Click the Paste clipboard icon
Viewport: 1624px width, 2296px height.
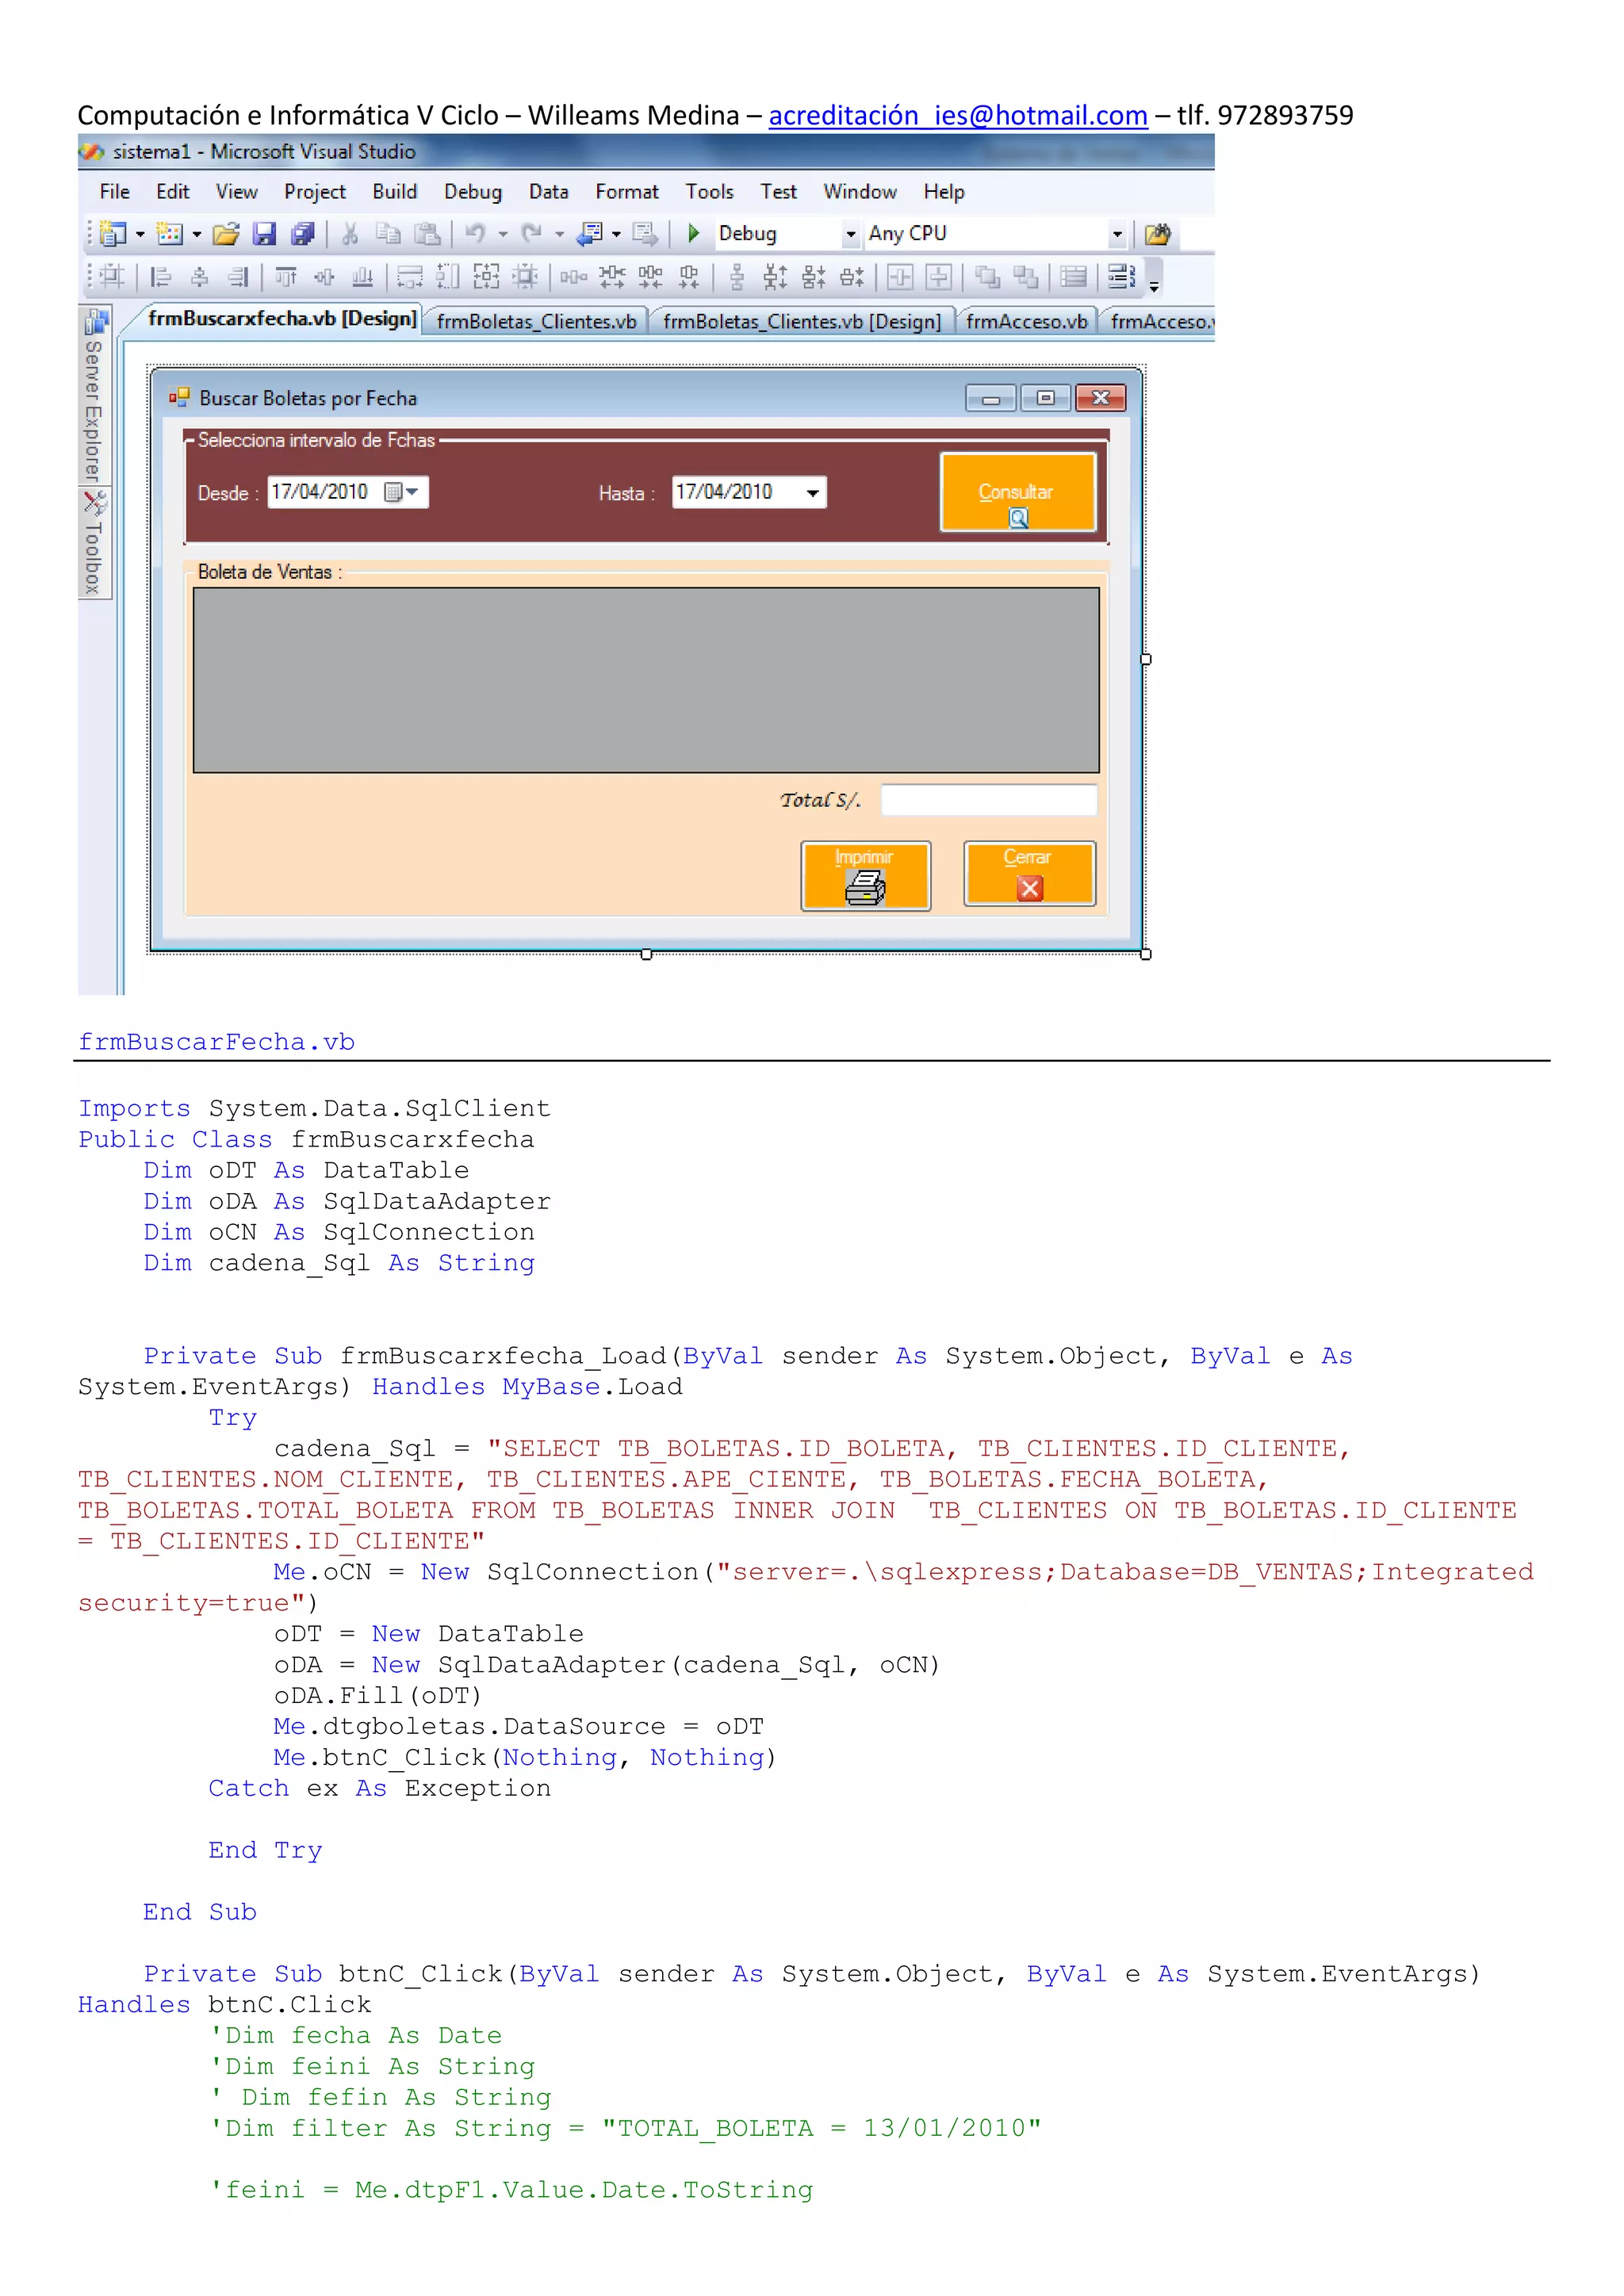point(427,234)
